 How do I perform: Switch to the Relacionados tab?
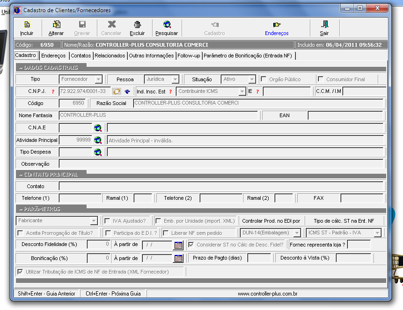[x=110, y=56]
